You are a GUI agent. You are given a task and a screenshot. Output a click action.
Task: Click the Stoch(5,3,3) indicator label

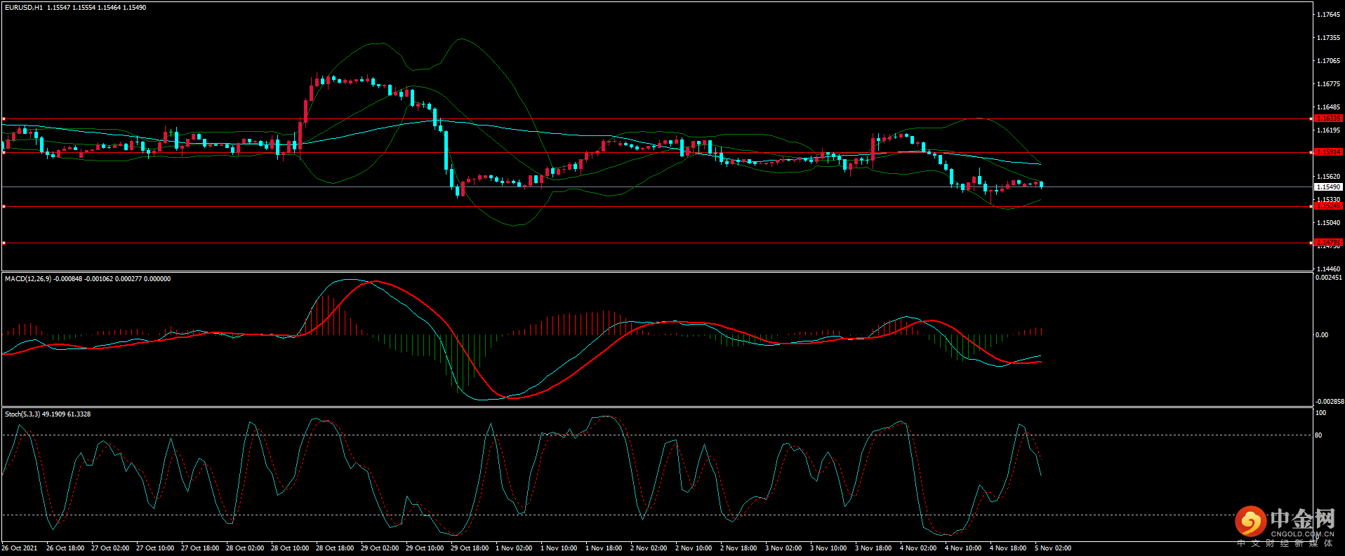[x=22, y=414]
